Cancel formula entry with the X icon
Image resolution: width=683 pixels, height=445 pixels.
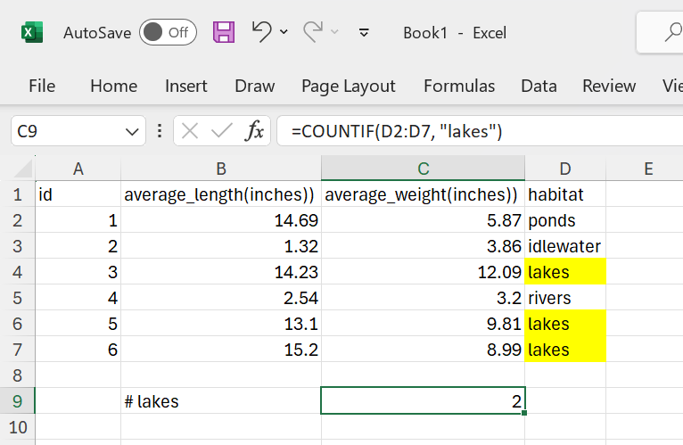189,132
